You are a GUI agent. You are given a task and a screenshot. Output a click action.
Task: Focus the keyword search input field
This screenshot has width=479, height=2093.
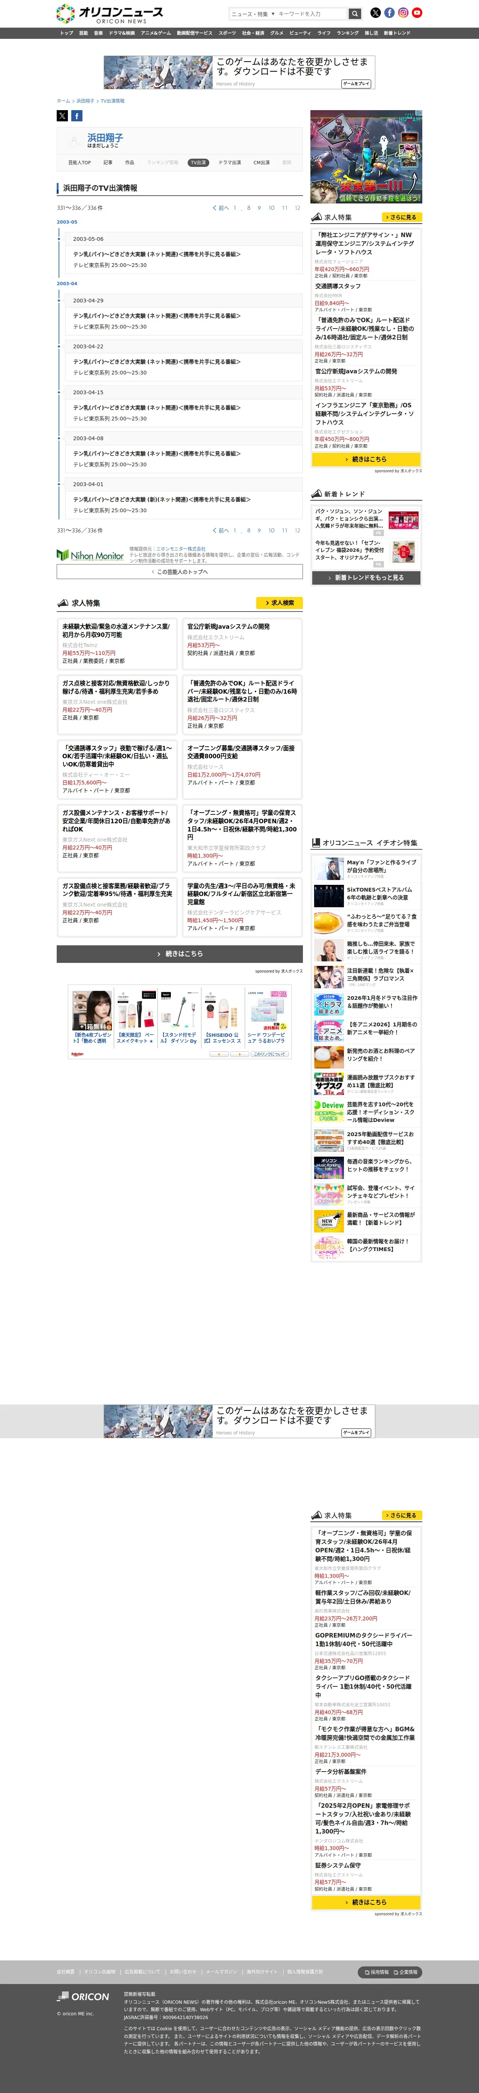point(312,14)
